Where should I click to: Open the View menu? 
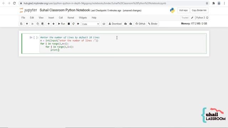41,18
